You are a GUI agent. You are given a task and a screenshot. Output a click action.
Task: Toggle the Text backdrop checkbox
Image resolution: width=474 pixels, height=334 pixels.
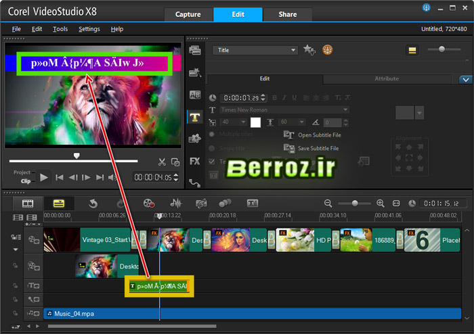(x=213, y=161)
